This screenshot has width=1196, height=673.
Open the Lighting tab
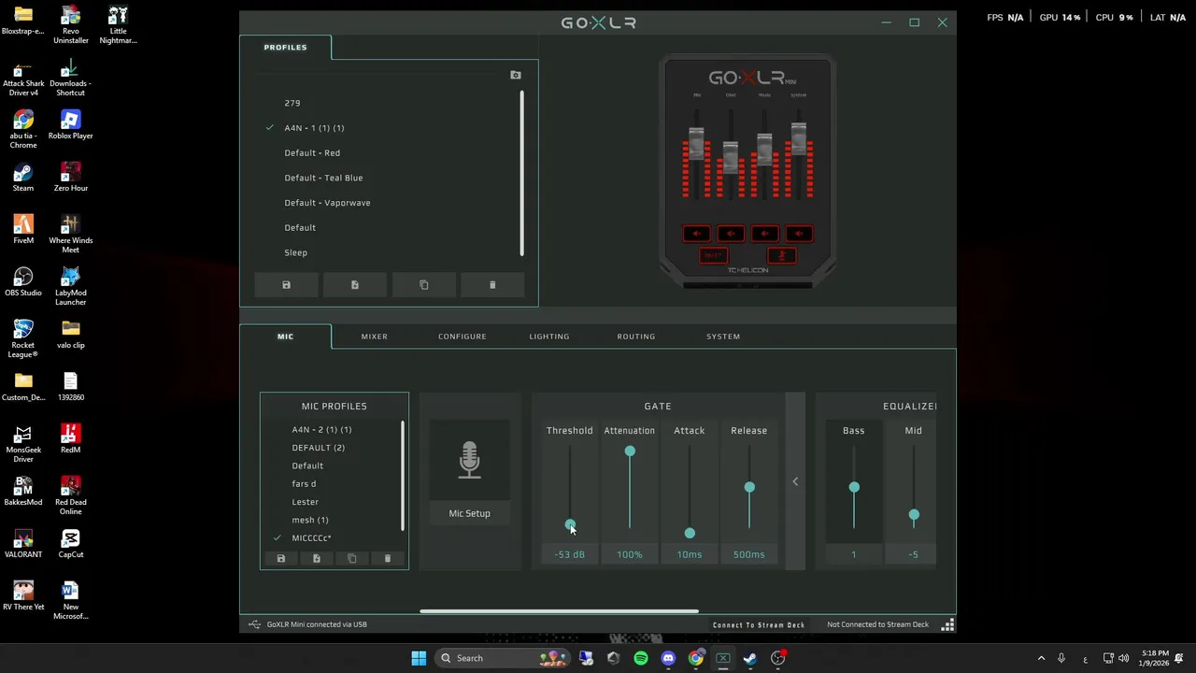pos(549,336)
